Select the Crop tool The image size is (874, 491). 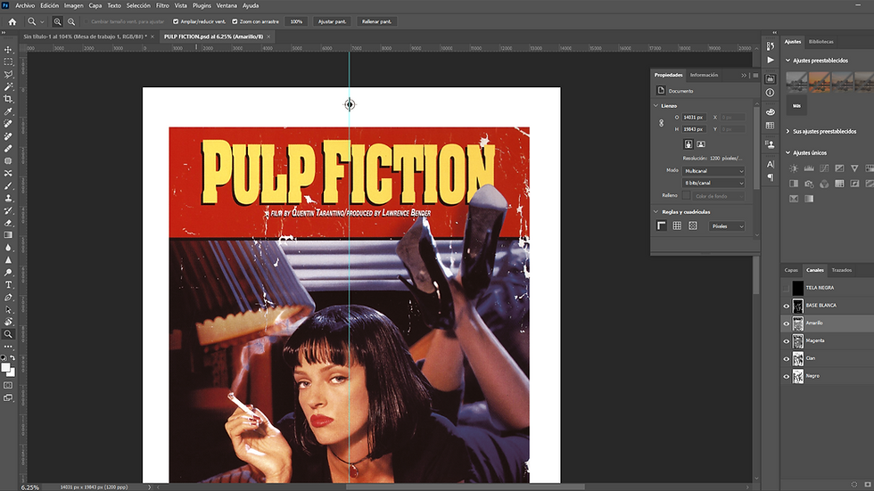point(8,99)
